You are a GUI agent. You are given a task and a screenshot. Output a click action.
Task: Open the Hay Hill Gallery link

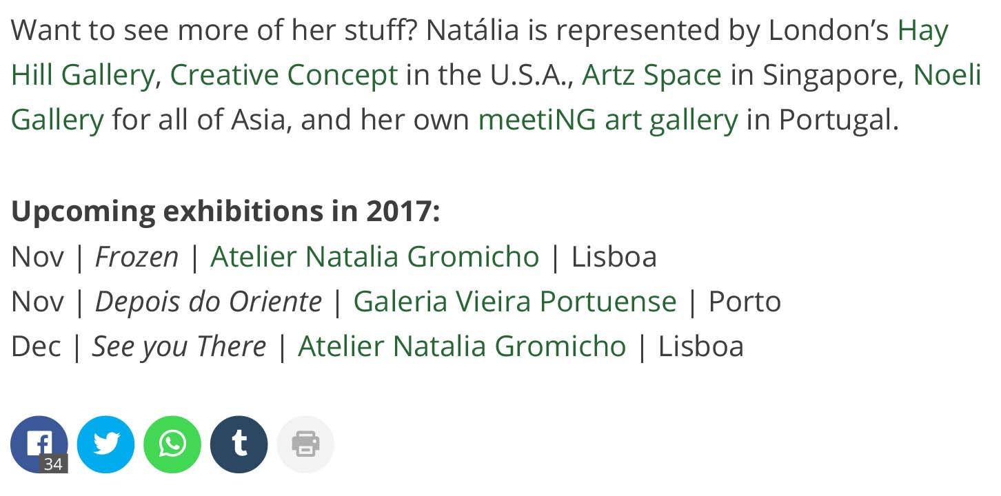coord(83,74)
